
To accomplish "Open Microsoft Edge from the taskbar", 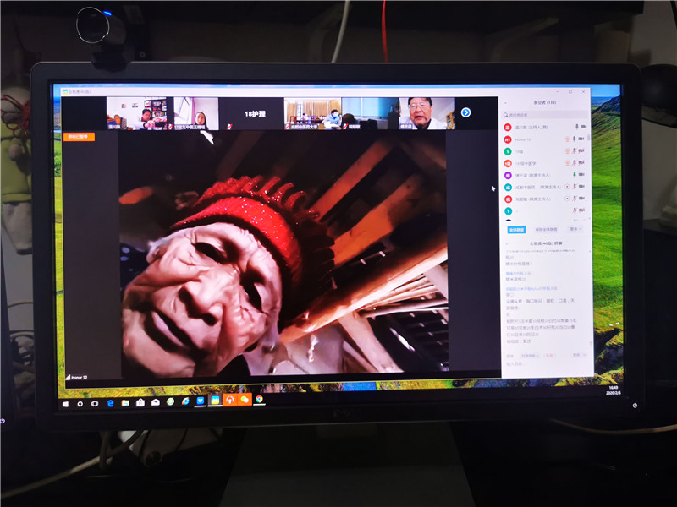I will click(111, 403).
